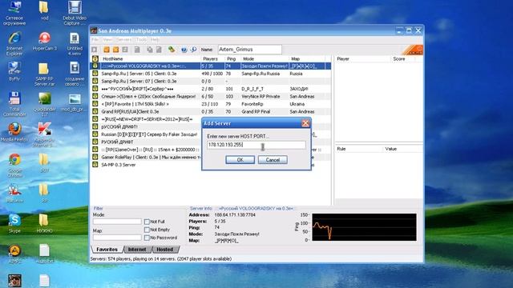
Task: Switch to the Favorites tab
Action: pos(107,250)
